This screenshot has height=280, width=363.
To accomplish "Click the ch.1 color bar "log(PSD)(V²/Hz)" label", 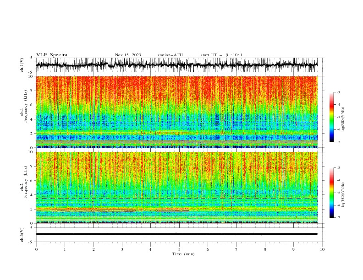I will pyautogui.click(x=343, y=119).
